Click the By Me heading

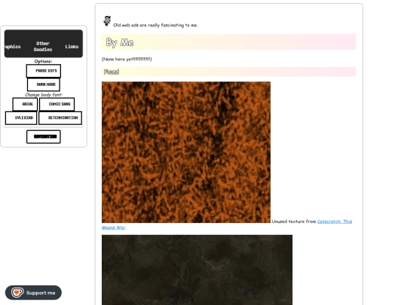120,42
